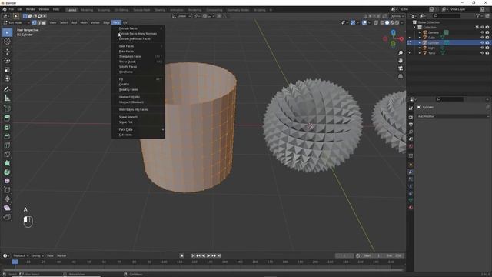The height and width of the screenshot is (277, 492).
Task: Open the Edit Mode dropdown
Action: click(x=16, y=22)
